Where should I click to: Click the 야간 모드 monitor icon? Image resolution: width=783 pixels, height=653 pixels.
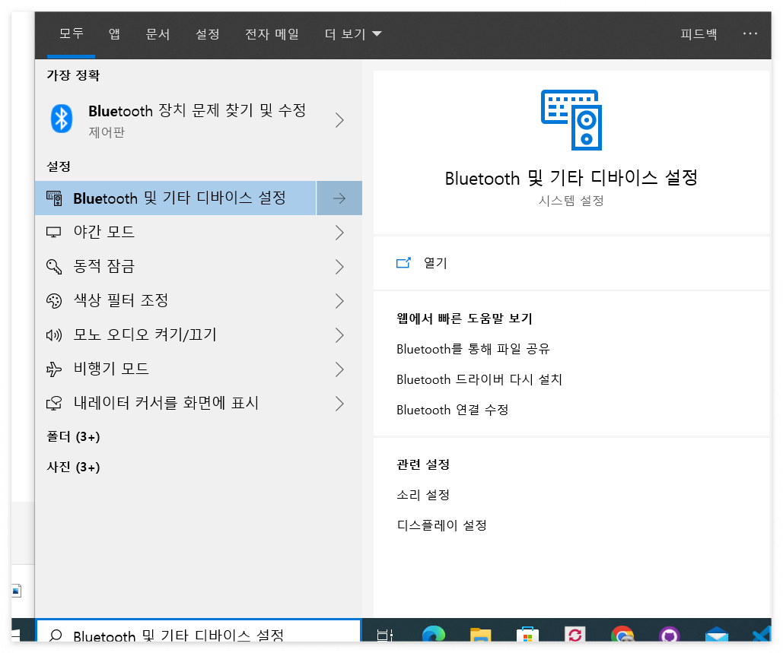tap(54, 233)
